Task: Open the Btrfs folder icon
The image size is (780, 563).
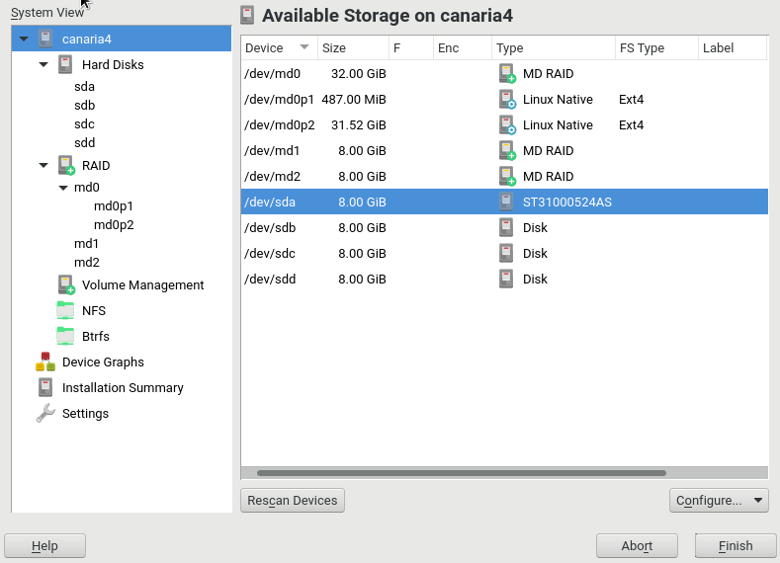Action: [x=65, y=337]
